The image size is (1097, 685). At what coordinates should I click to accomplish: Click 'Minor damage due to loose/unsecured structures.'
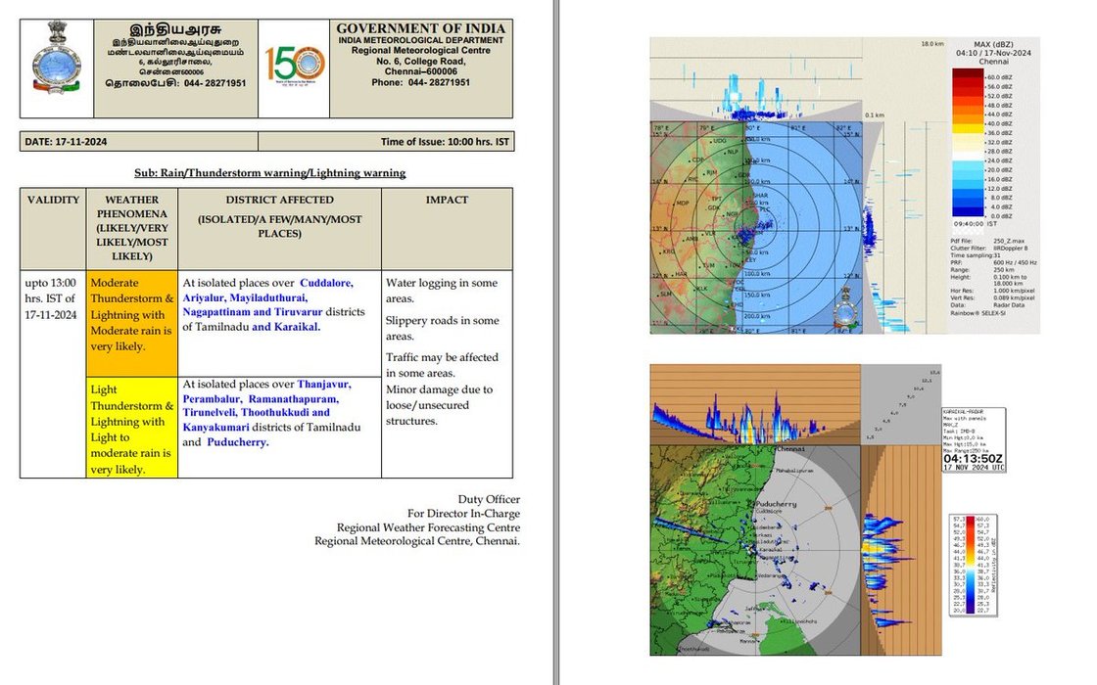click(440, 405)
